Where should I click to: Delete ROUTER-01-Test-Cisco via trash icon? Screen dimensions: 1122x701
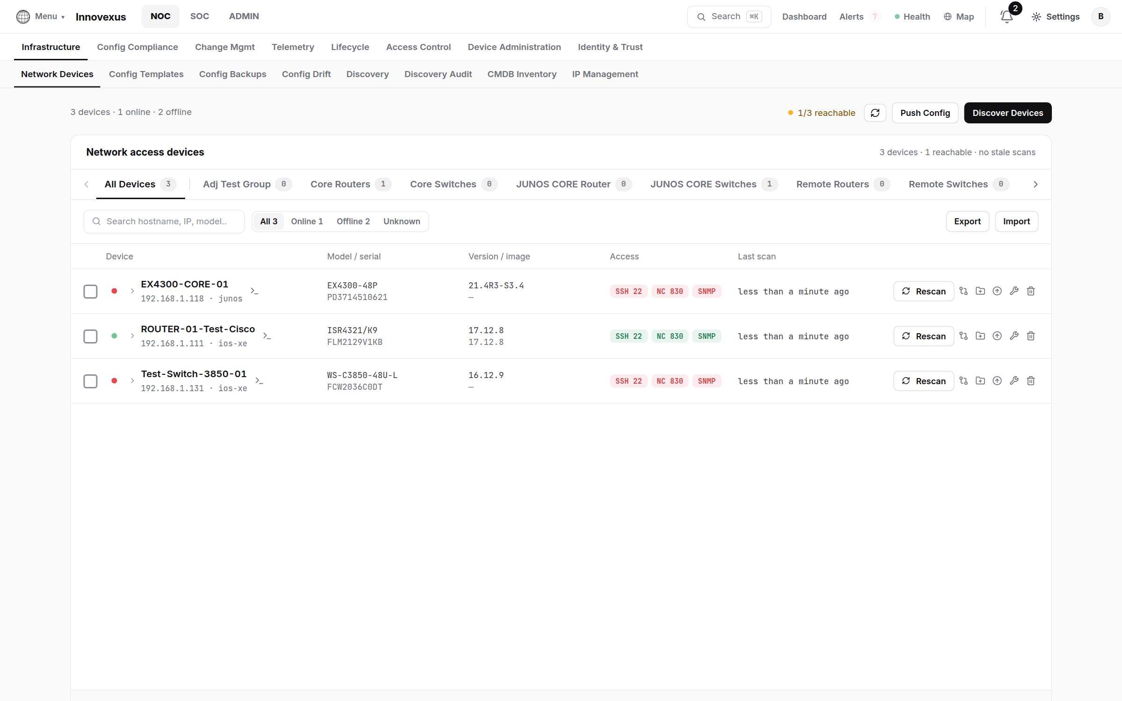click(x=1031, y=336)
